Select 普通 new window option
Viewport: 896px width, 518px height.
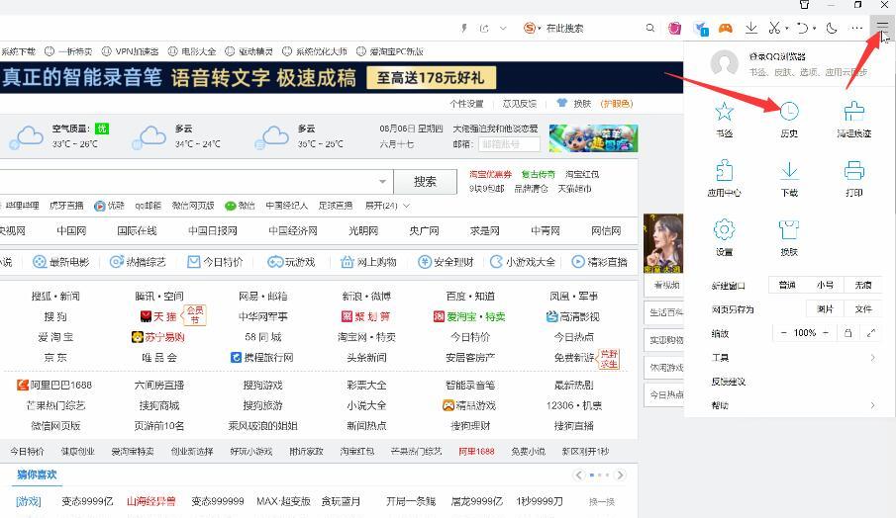787,285
